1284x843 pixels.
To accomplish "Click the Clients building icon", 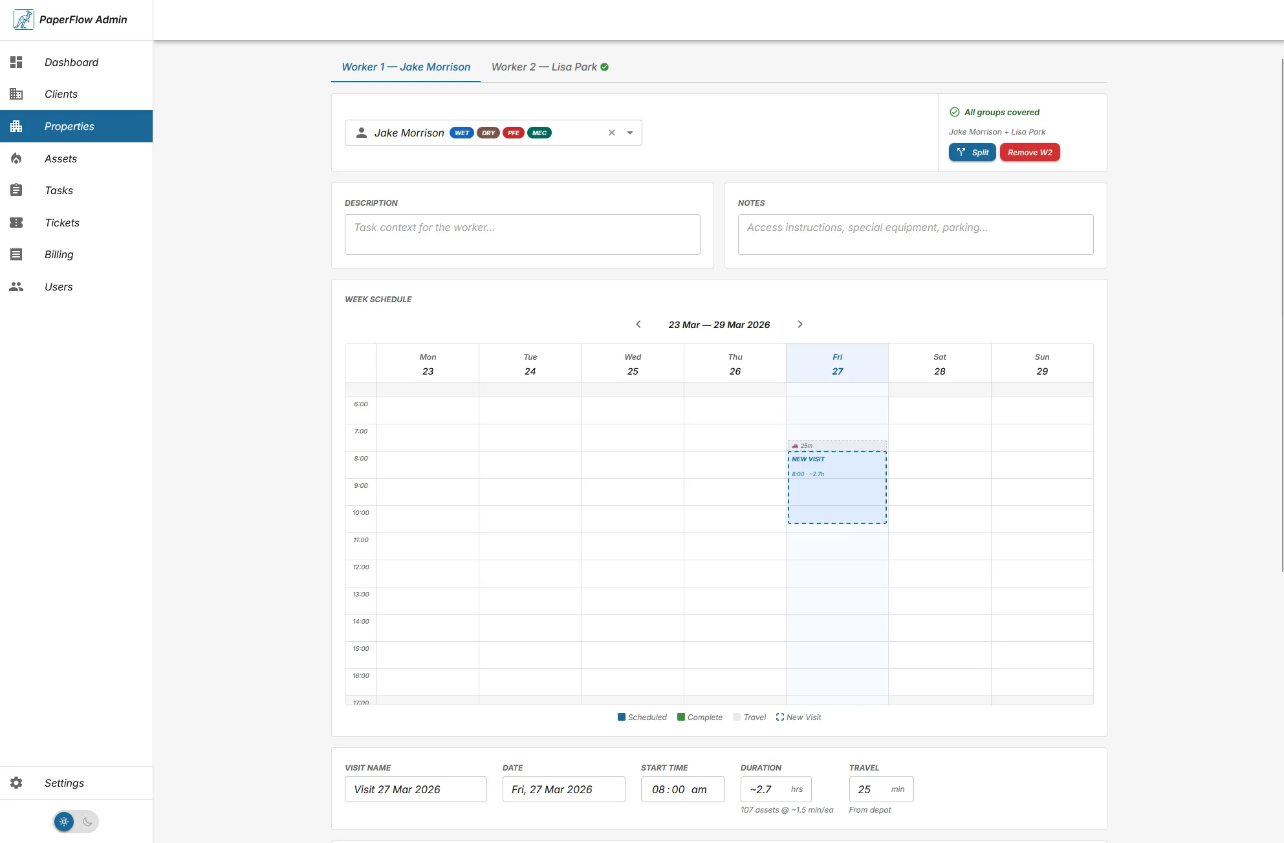I will click(16, 94).
